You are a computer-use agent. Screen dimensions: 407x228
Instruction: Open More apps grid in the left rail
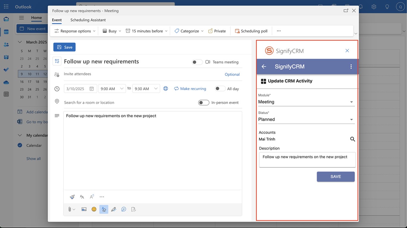(6, 94)
